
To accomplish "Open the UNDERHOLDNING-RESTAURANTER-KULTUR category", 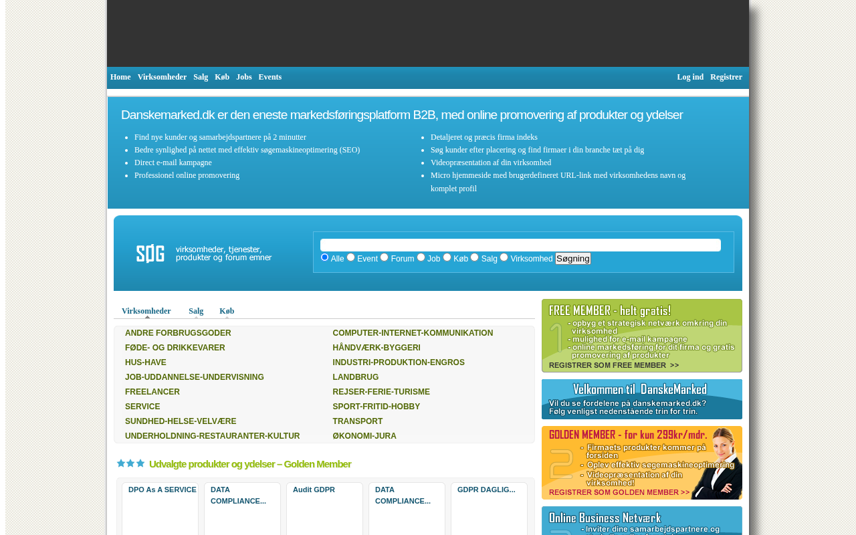I will [213, 436].
